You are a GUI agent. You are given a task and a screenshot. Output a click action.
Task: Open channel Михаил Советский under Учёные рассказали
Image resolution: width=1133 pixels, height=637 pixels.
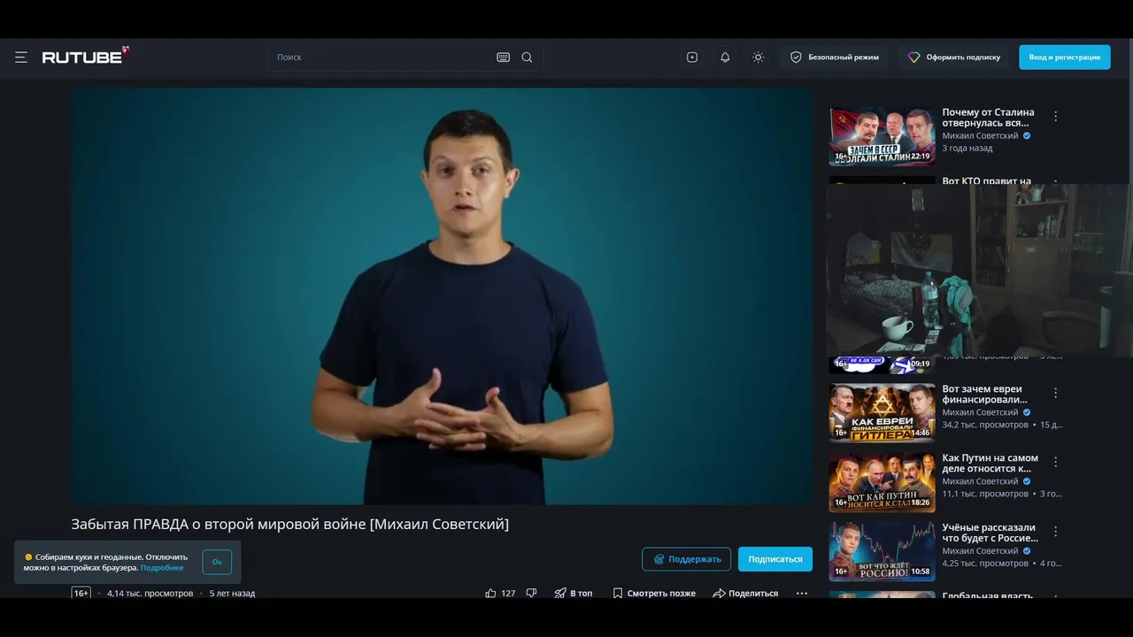click(980, 550)
